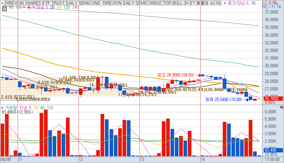Select the DIREXION SHARES ETF chart title label
Viewport: 284px width, 163px height.
113,3
